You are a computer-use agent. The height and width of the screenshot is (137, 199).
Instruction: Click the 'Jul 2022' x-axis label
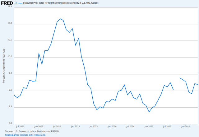tap(57, 126)
